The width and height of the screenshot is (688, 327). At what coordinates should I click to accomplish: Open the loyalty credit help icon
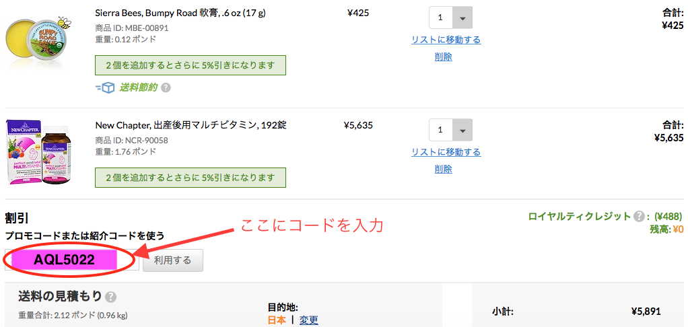638,216
